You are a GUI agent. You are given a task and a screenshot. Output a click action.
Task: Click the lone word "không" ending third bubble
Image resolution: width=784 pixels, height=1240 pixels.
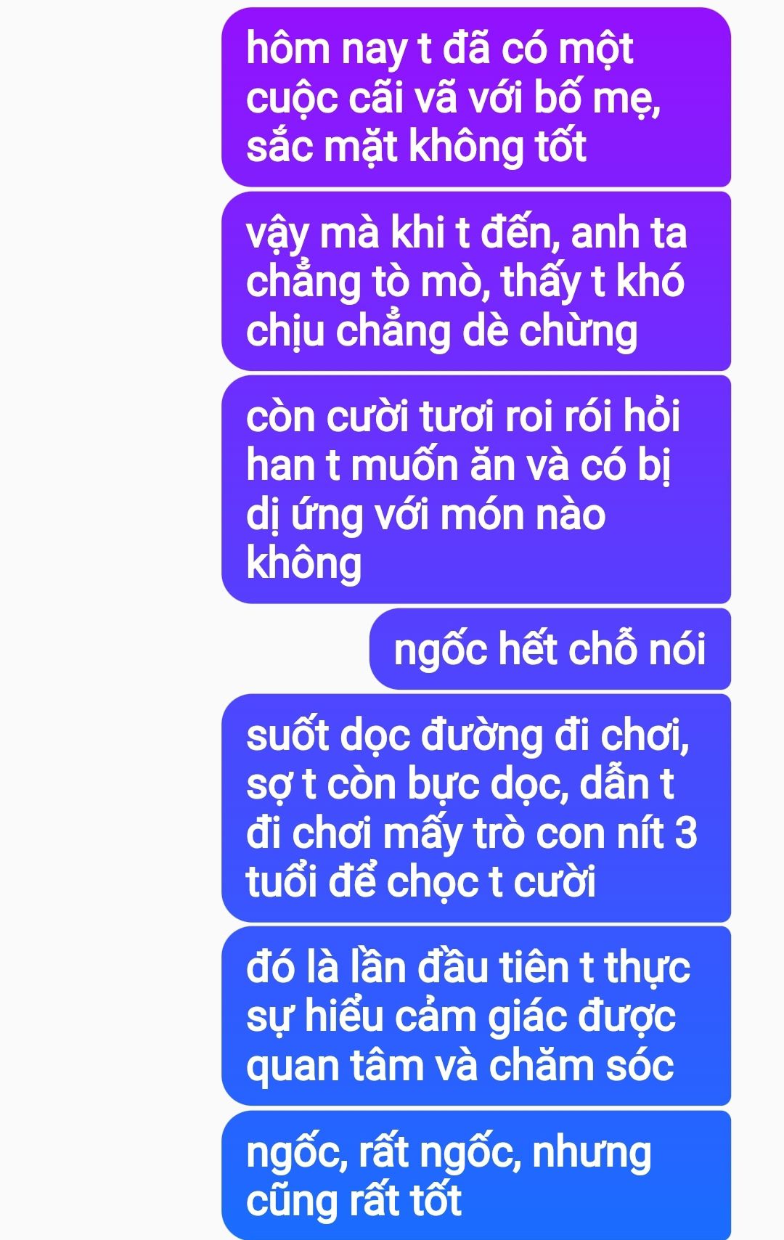point(304,564)
